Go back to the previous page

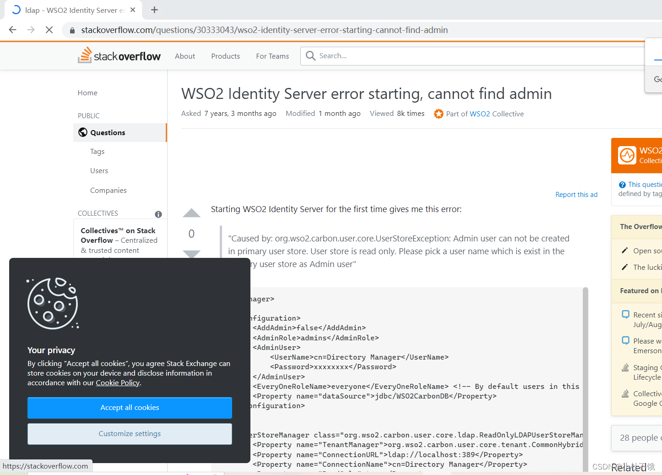point(13,30)
